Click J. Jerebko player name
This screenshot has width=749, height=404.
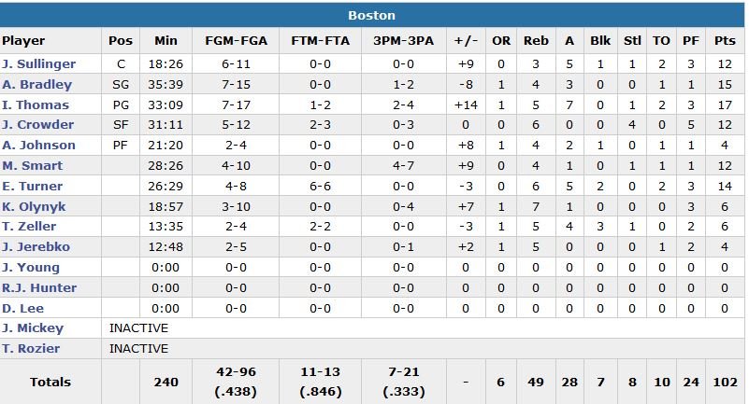pyautogui.click(x=36, y=247)
